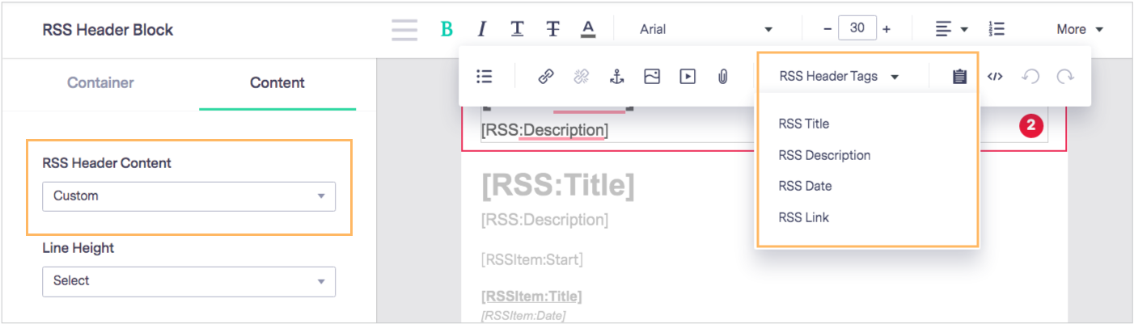The width and height of the screenshot is (1134, 324).
Task: Open the text alignment dropdown
Action: pos(951,29)
